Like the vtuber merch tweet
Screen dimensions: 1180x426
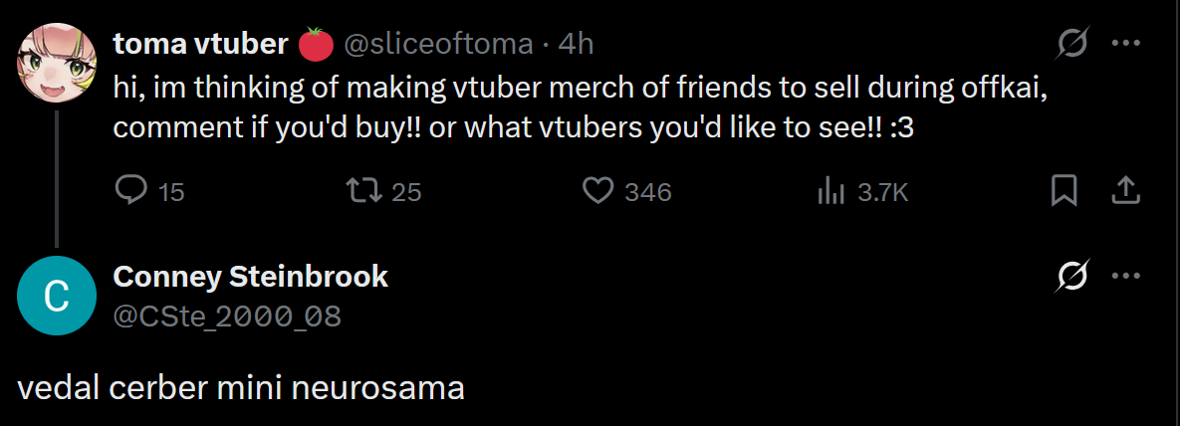click(x=597, y=190)
